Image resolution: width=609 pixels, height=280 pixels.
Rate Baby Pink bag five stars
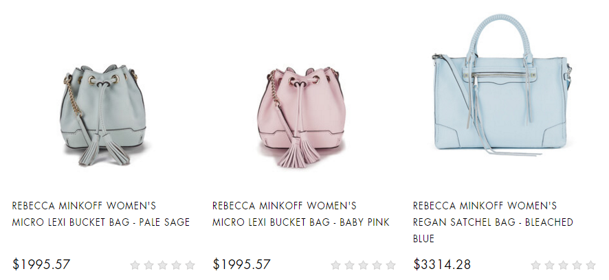click(390, 265)
